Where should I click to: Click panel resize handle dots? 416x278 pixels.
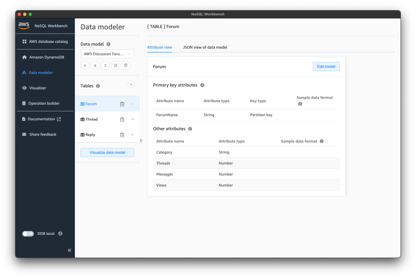tap(141, 141)
